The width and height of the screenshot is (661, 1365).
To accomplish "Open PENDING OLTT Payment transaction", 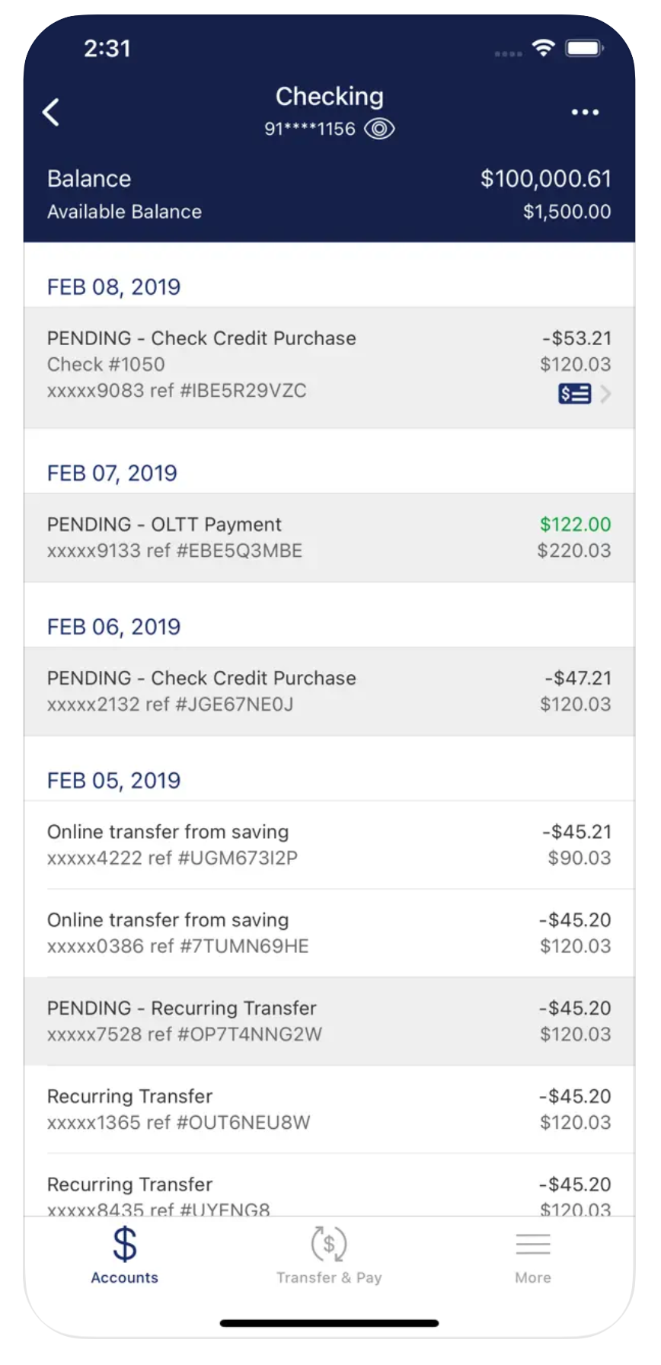I will [329, 538].
